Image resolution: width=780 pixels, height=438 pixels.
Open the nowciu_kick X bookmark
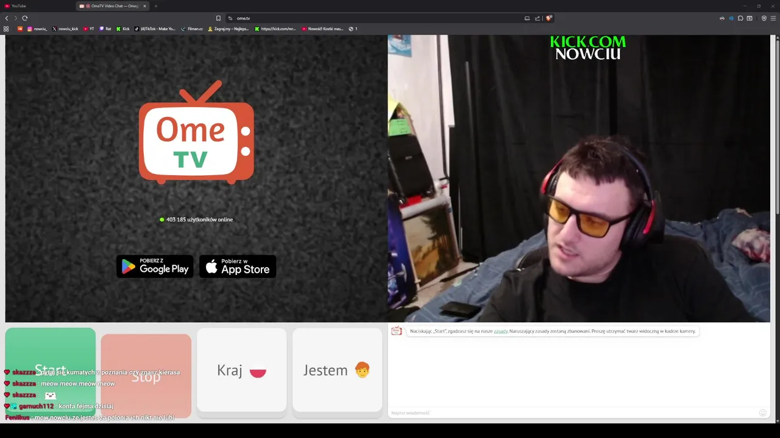coord(65,29)
